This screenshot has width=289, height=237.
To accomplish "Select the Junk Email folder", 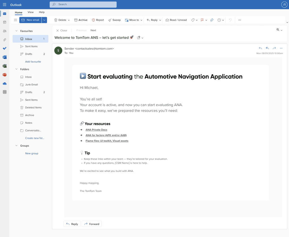I will (31, 85).
